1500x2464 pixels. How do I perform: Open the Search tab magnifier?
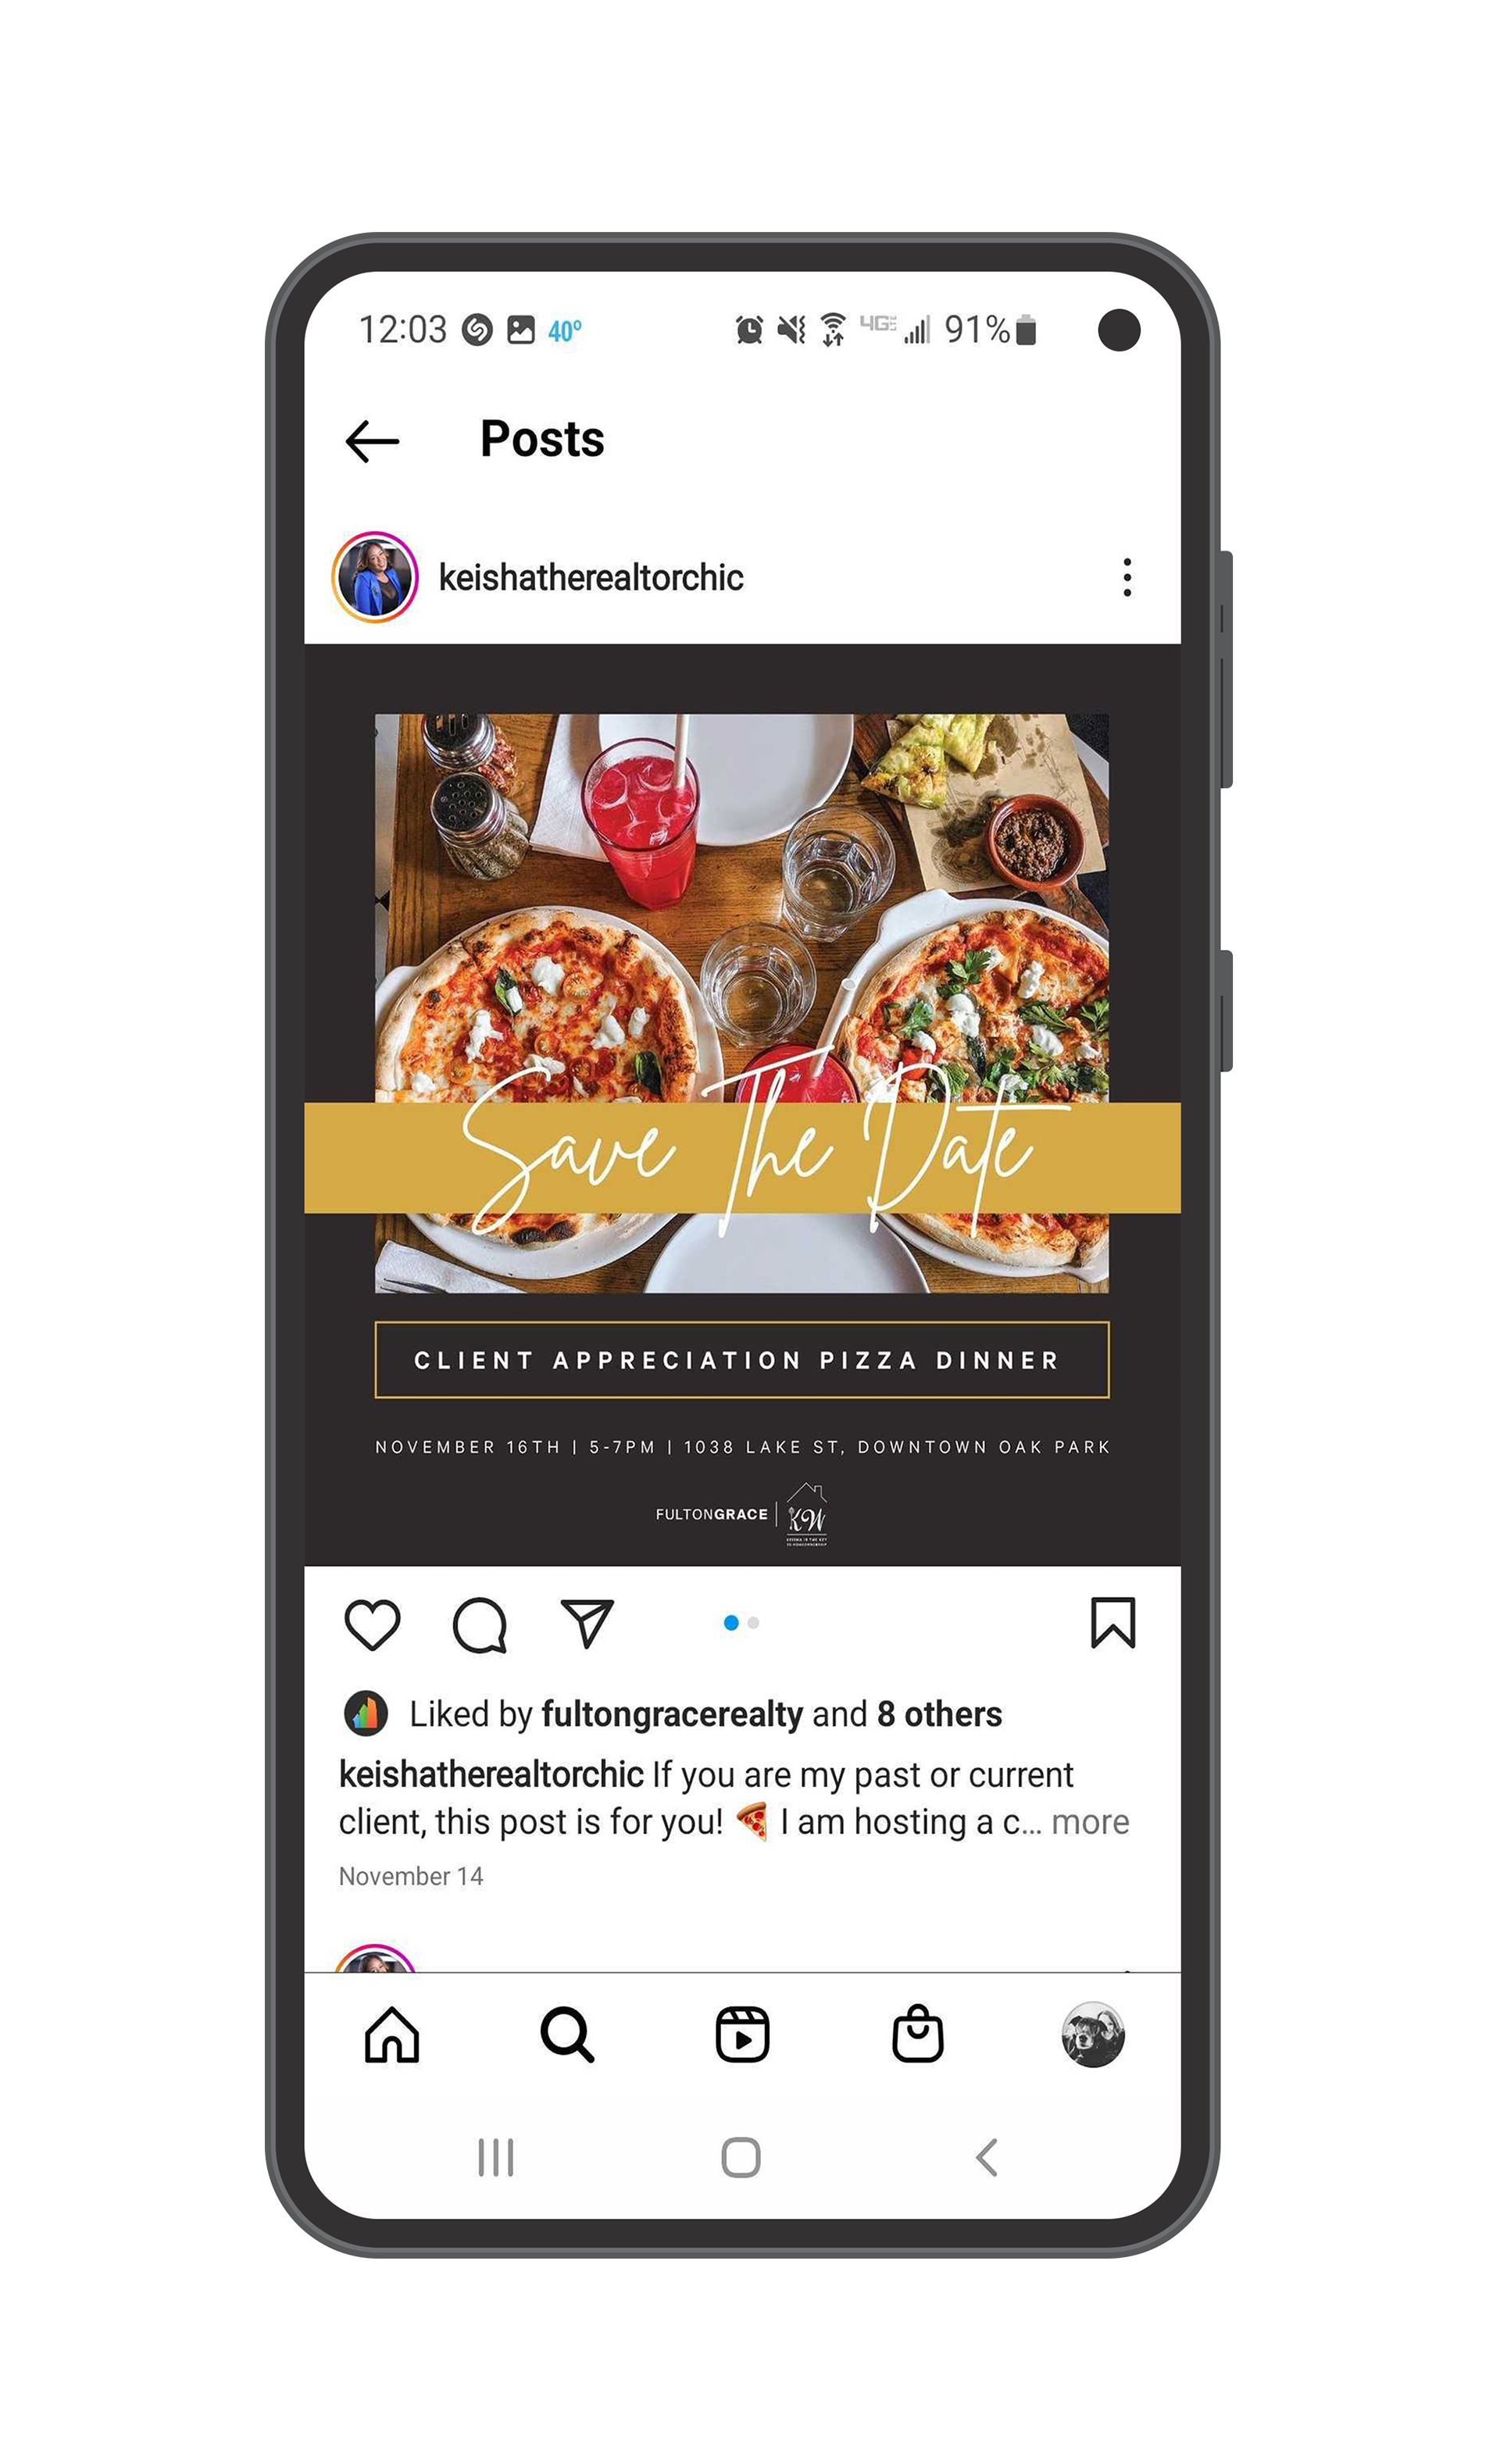point(567,2035)
